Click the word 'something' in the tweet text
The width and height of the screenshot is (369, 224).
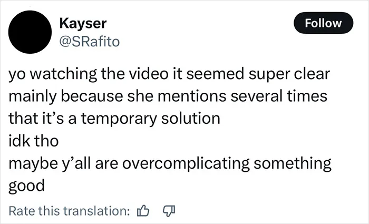click(293, 163)
